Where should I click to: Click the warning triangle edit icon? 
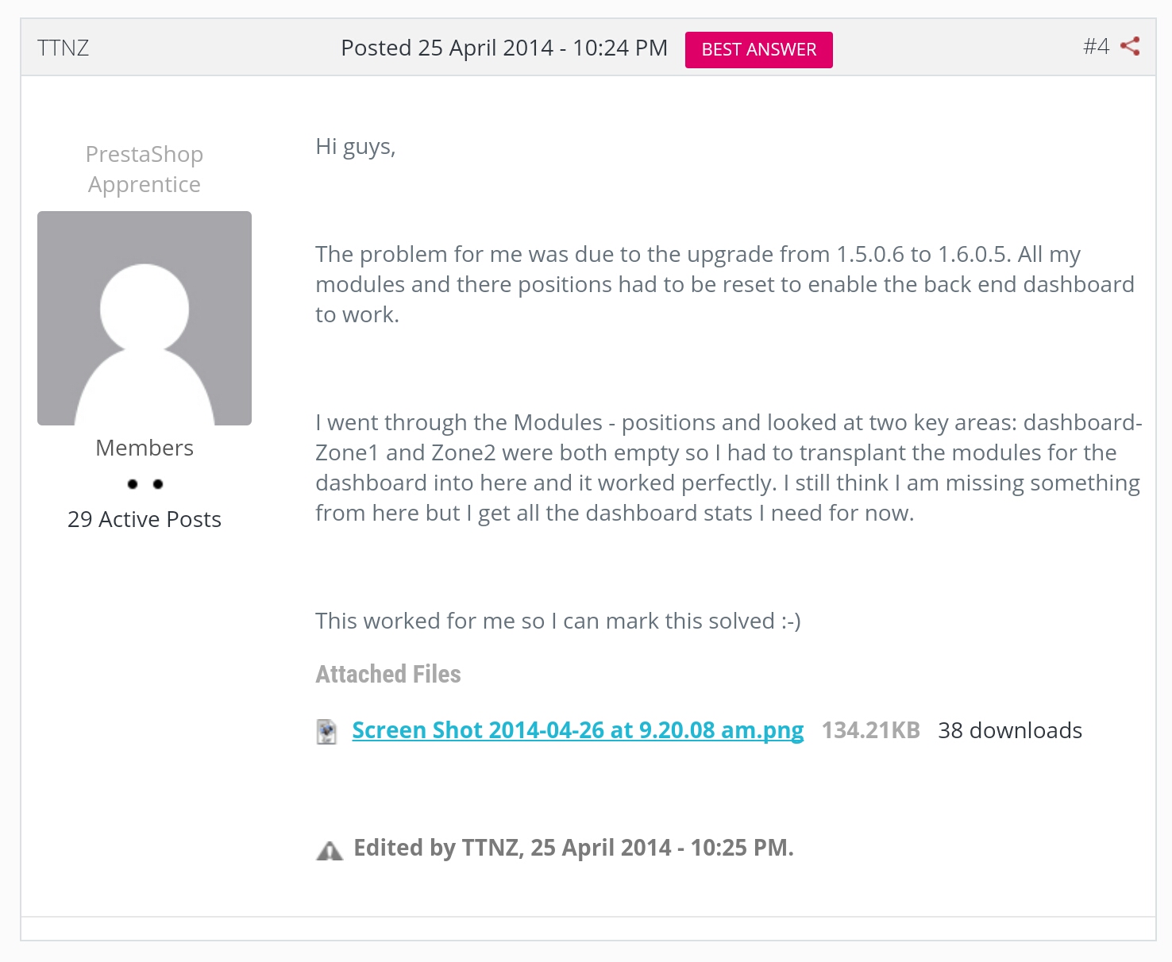330,851
